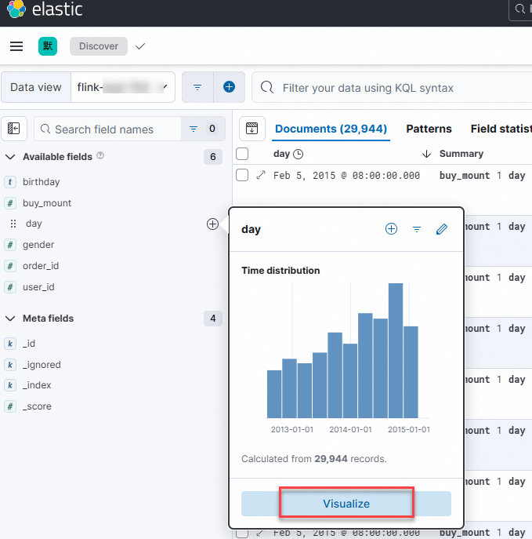
Task: Expand the first document row details
Action: pyautogui.click(x=262, y=176)
